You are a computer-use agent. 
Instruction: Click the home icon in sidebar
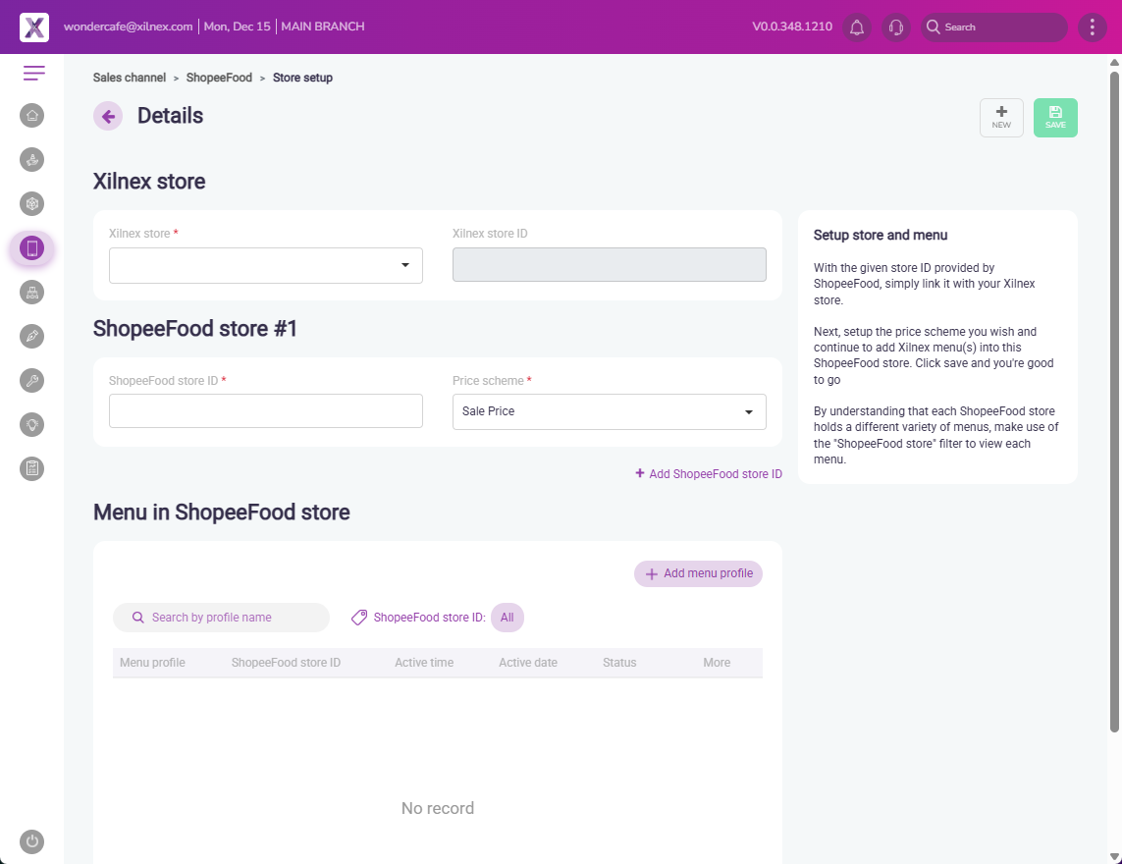pos(32,116)
